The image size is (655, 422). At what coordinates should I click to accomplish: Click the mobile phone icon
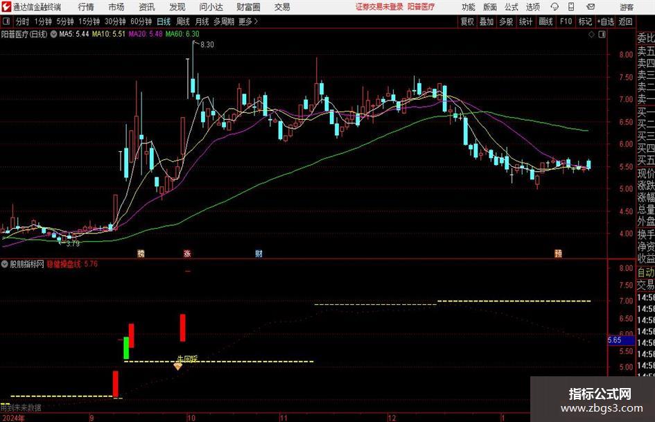[x=571, y=7]
